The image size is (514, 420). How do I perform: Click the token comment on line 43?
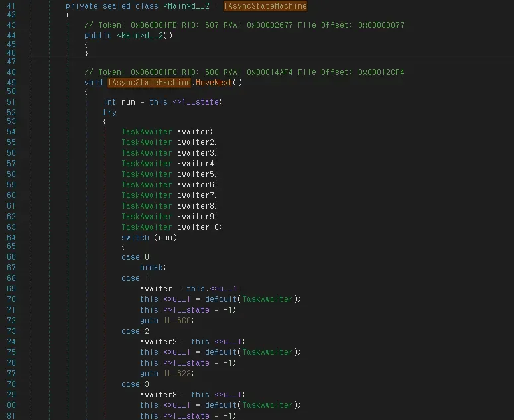click(x=244, y=25)
